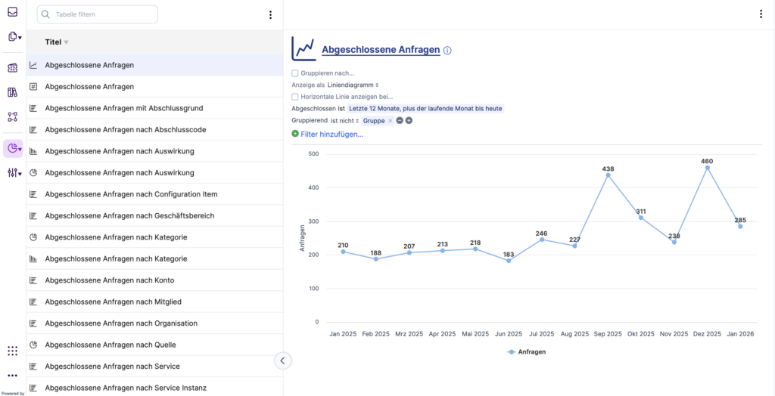Click the 'Tabelle filtern' search field
Viewport: 775px width, 396px height.
pyautogui.click(x=98, y=14)
